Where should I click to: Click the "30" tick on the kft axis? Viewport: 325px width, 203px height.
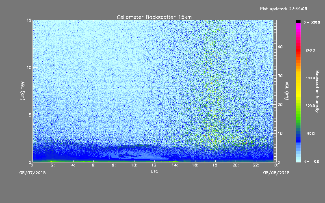point(280,76)
